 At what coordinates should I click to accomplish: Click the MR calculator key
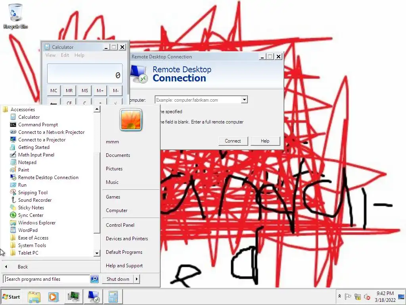coord(69,91)
